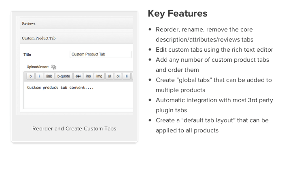Add a list item with li
The image size is (282, 172).
[127, 76]
